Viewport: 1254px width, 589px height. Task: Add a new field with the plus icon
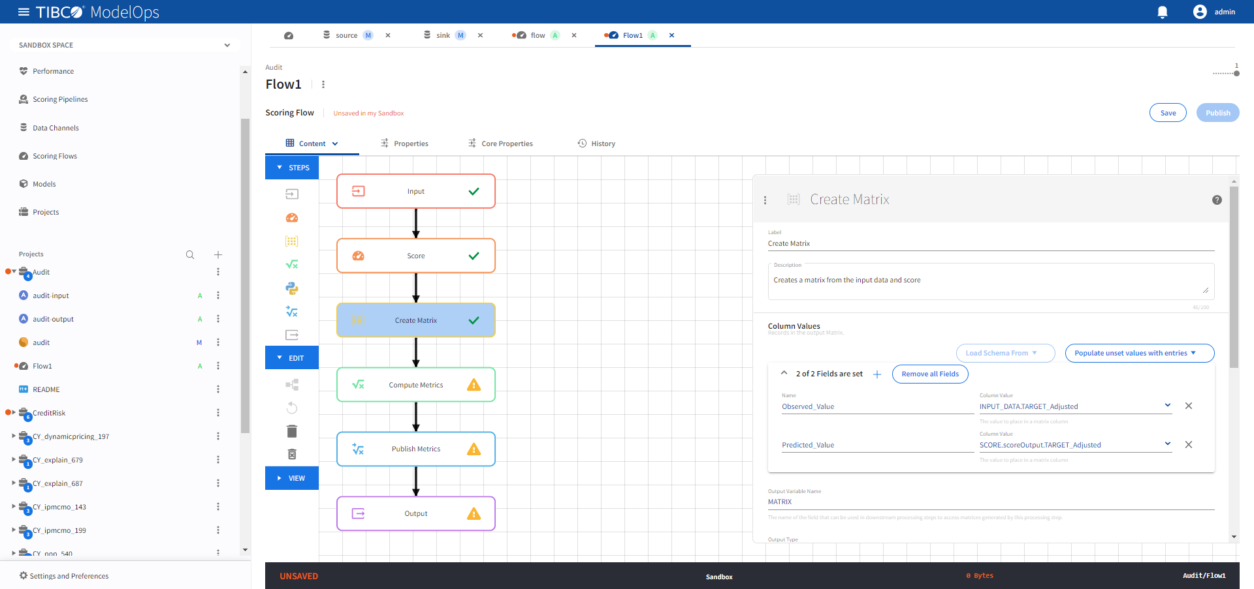click(x=877, y=374)
